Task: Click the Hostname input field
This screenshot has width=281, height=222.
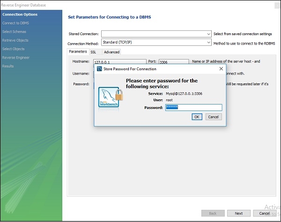Action: (120, 62)
